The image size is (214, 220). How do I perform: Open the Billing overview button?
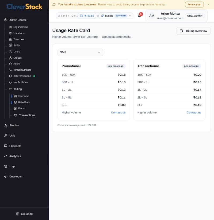click(x=193, y=31)
